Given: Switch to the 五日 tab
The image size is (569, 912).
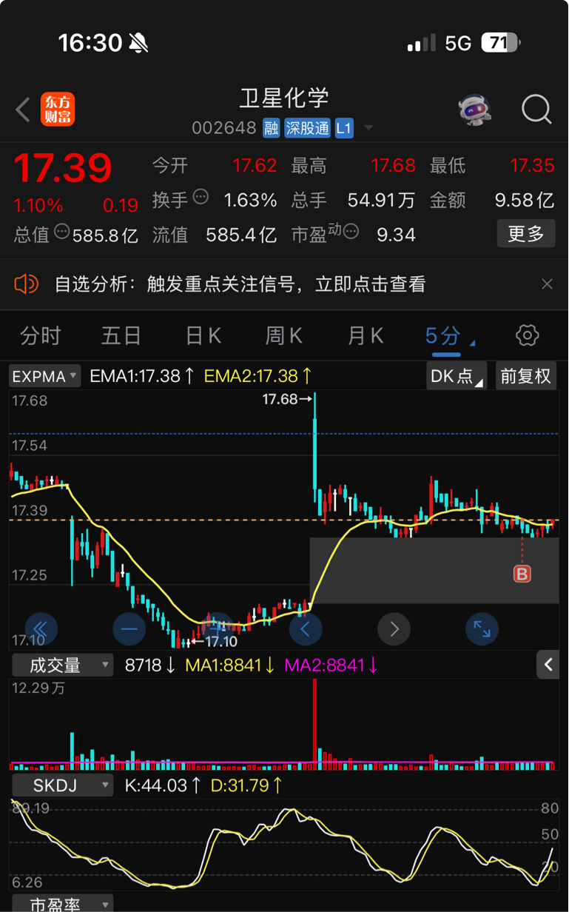Looking at the screenshot, I should [x=121, y=336].
